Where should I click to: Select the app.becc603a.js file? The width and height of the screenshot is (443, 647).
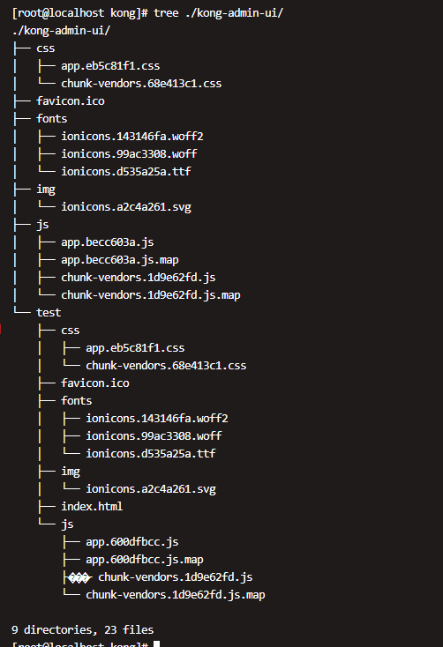(x=108, y=242)
